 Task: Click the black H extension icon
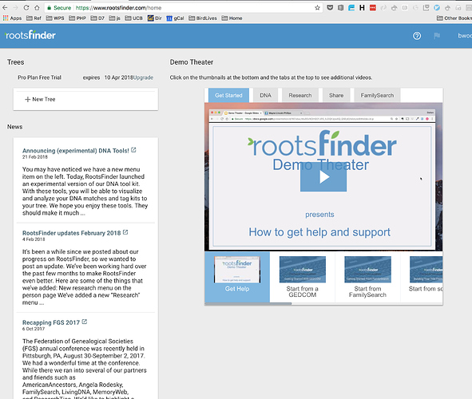pyautogui.click(x=362, y=8)
